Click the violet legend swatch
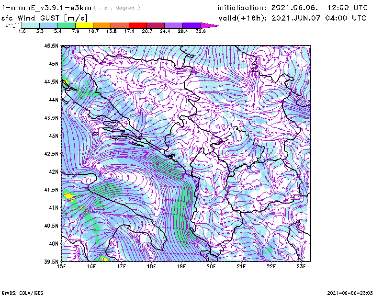 pyautogui.click(x=191, y=25)
